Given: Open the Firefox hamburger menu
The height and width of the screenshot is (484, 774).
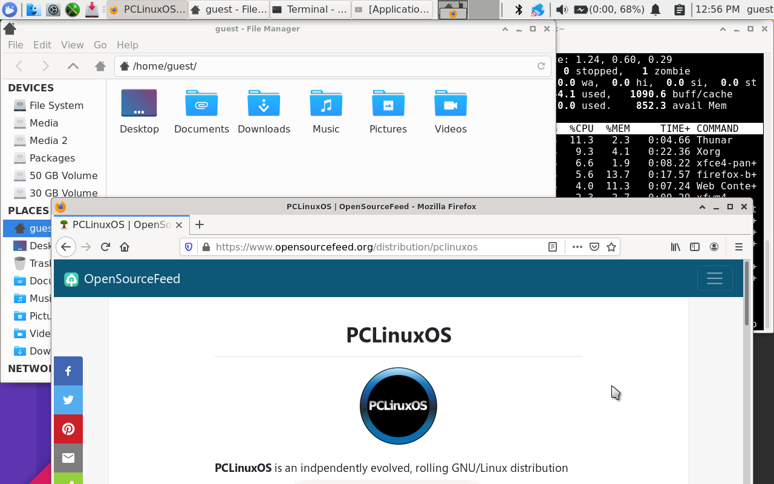Looking at the screenshot, I should pos(739,247).
